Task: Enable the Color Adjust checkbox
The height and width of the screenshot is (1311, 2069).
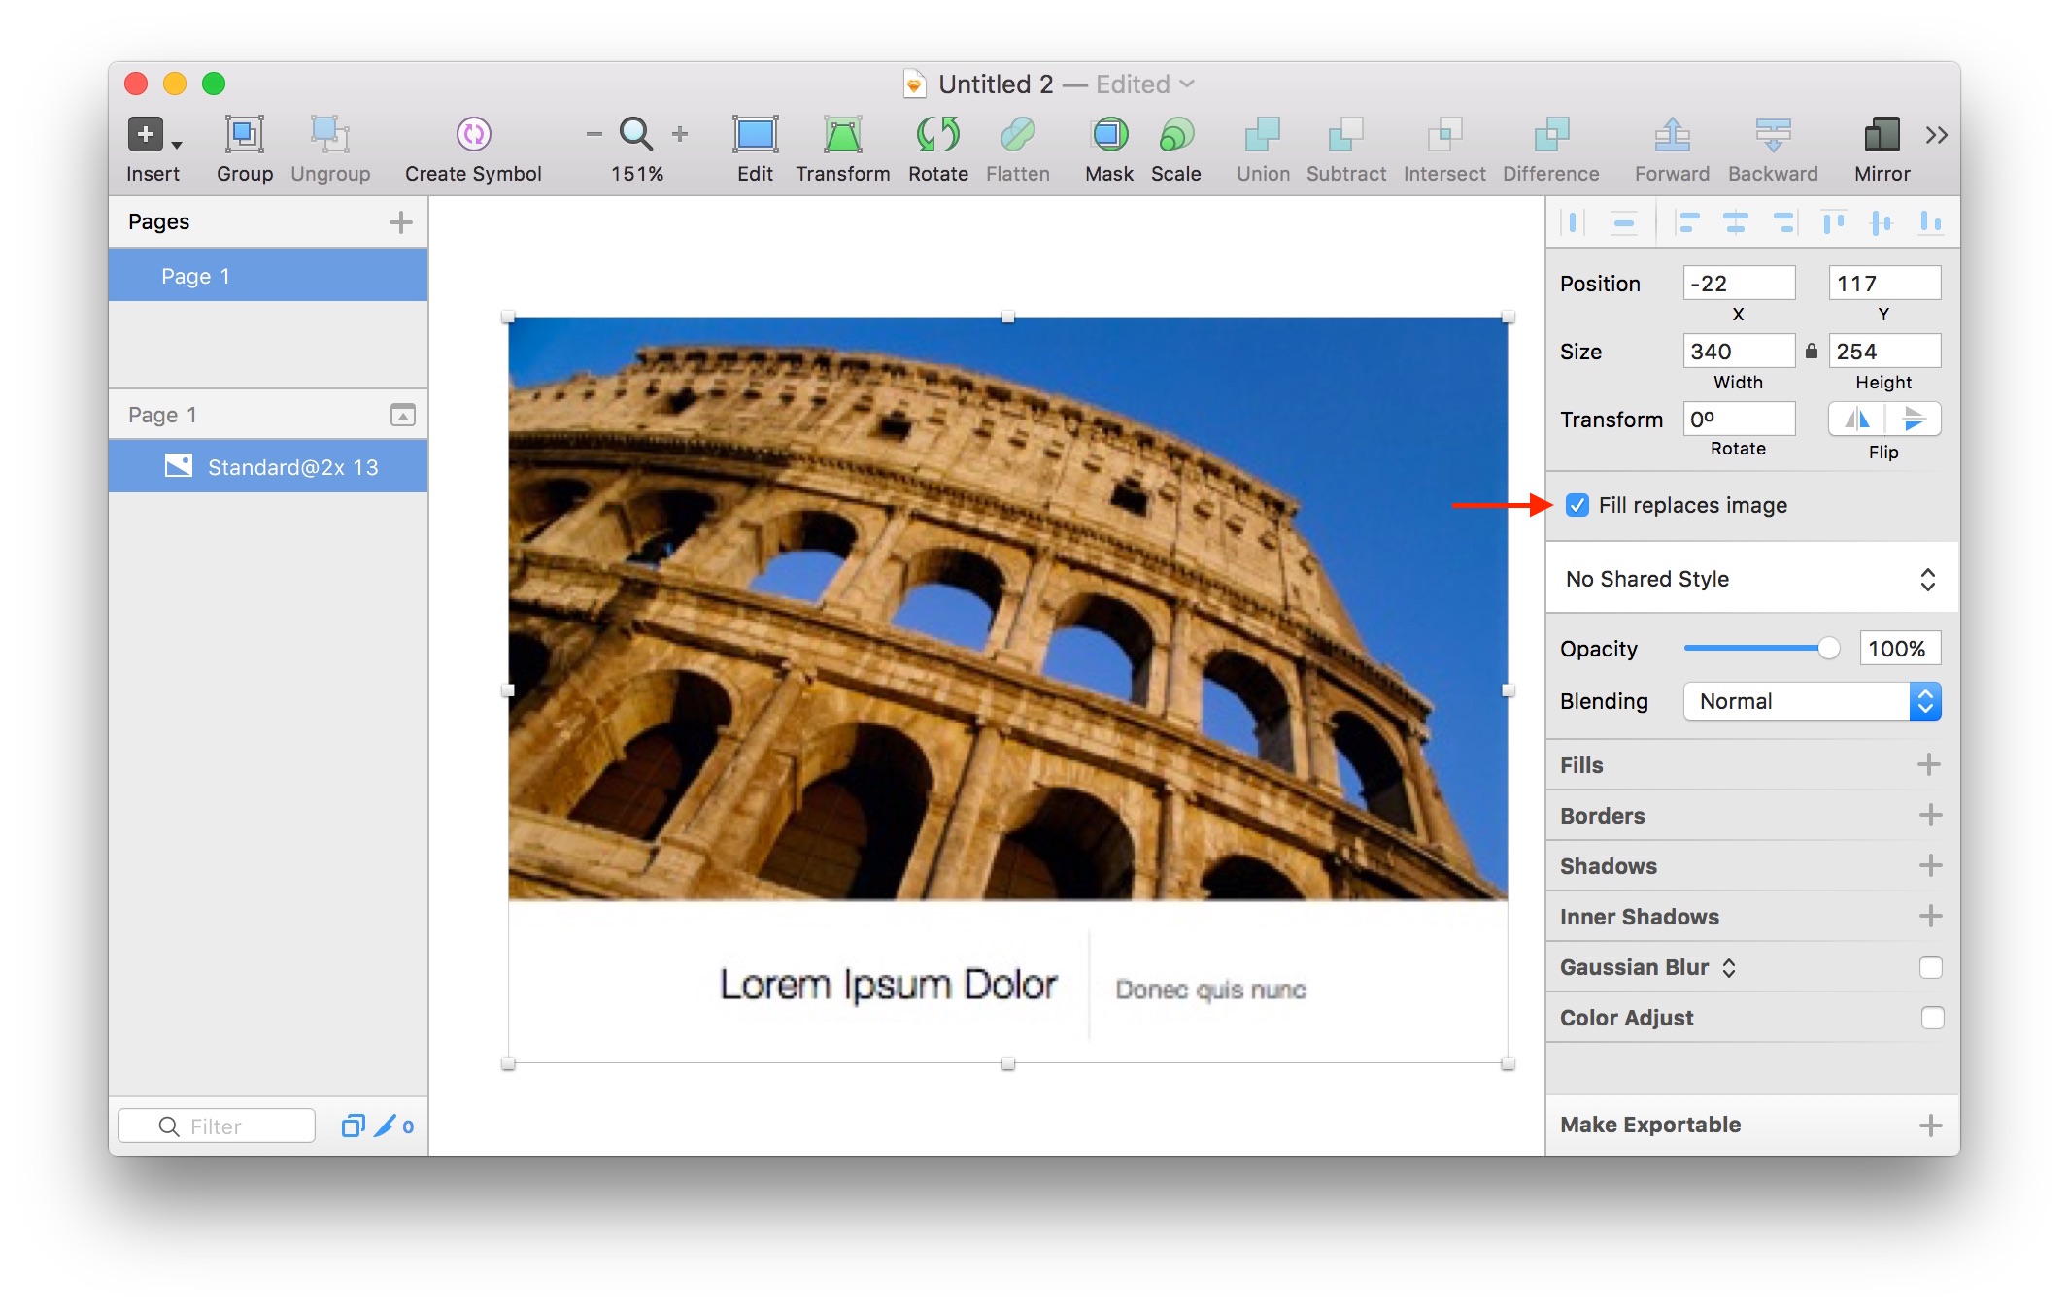Action: point(1931,1018)
